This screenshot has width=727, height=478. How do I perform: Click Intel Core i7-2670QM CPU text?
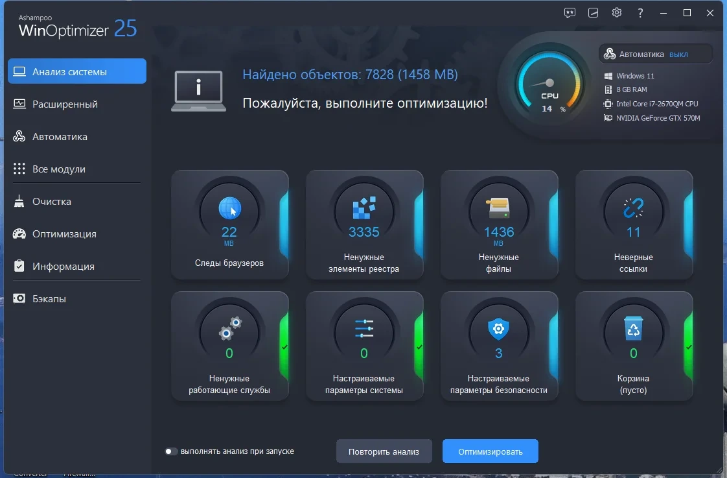[x=657, y=104]
